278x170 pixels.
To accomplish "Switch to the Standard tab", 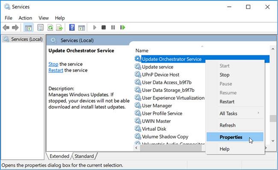I will (x=84, y=156).
